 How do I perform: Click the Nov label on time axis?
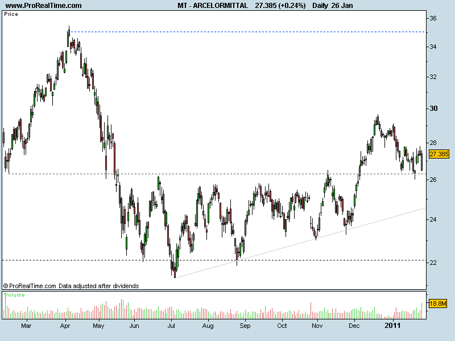317,326
